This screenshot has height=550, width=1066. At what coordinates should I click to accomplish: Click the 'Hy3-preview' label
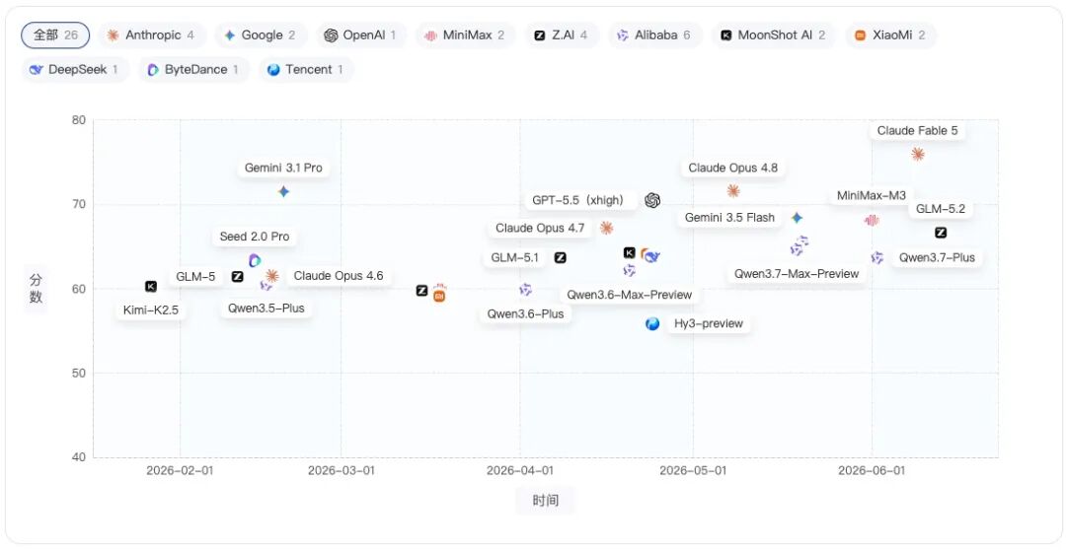click(709, 324)
